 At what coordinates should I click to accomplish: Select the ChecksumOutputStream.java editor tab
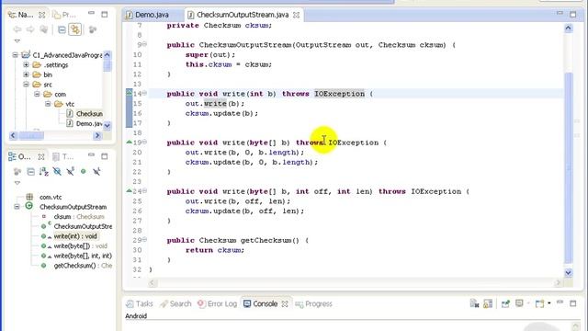243,15
